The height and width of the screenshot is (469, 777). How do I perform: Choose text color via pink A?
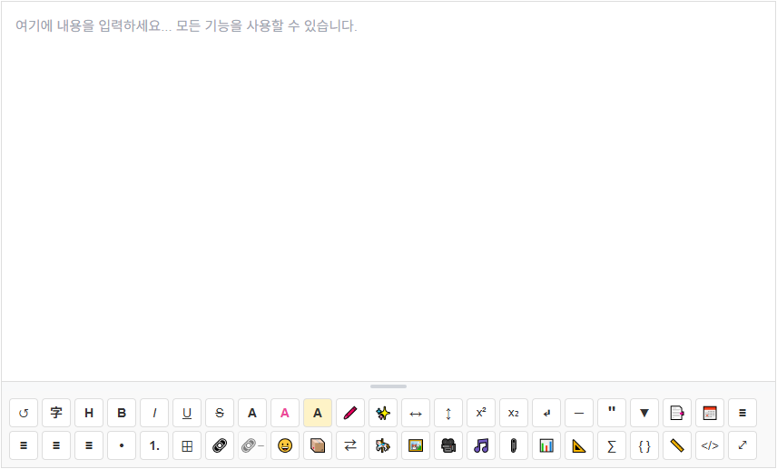285,413
